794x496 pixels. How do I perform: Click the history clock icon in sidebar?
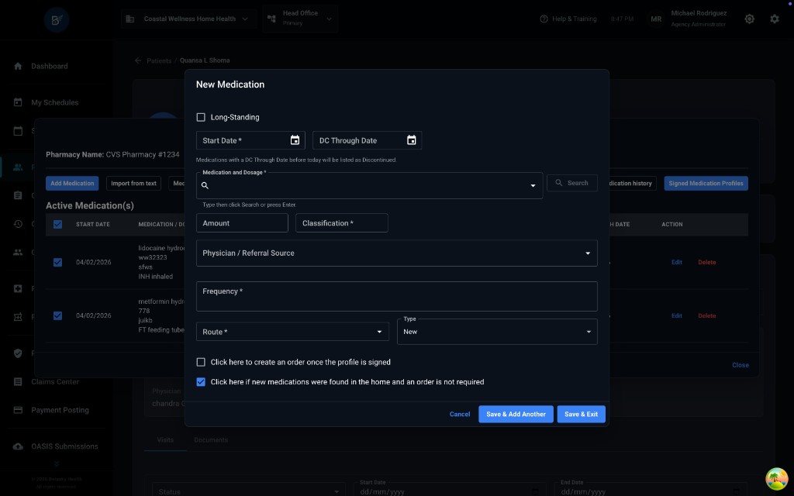click(x=18, y=224)
